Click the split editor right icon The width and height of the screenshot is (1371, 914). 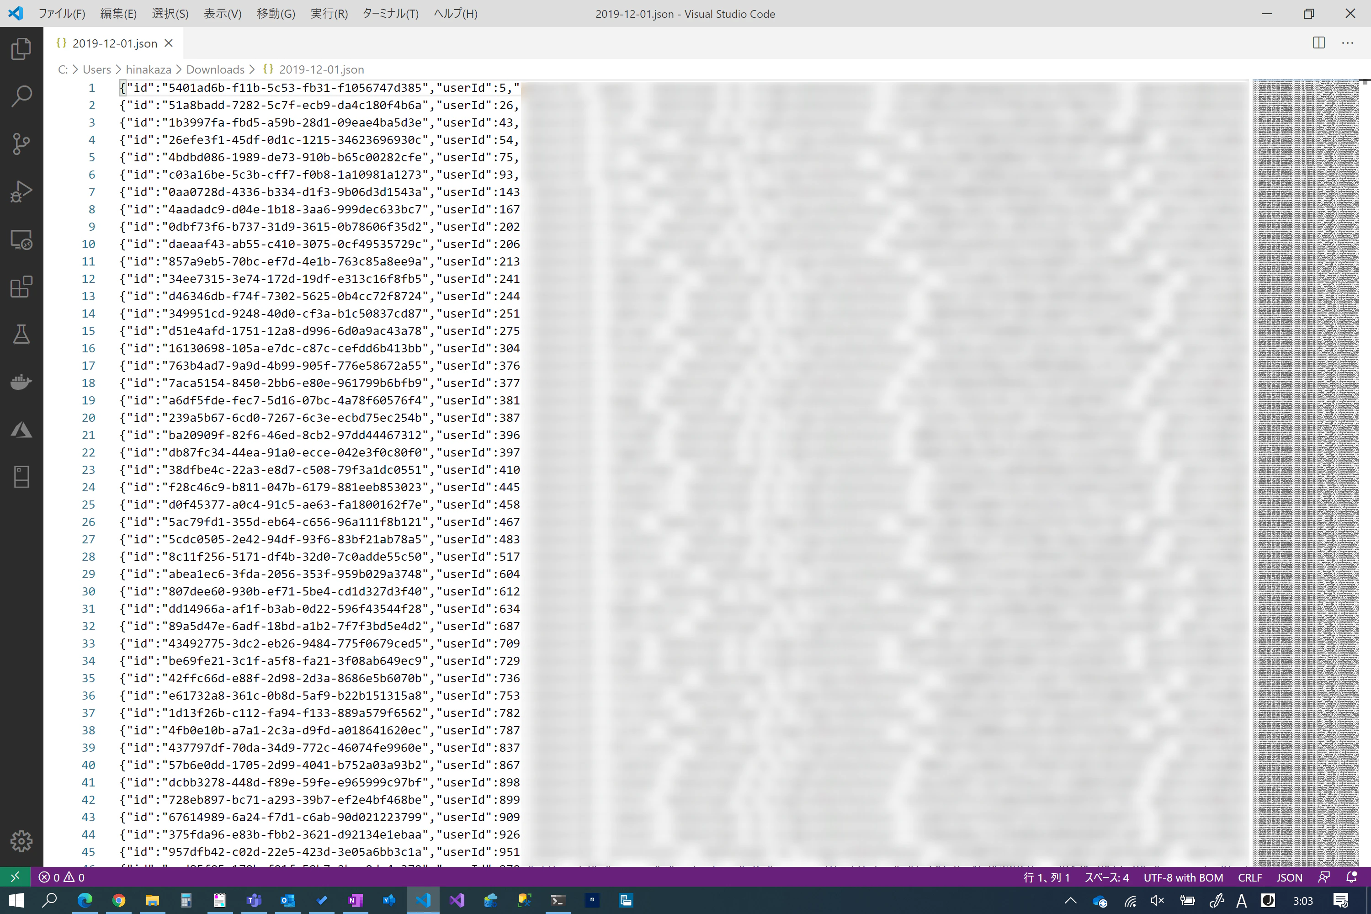[1318, 43]
